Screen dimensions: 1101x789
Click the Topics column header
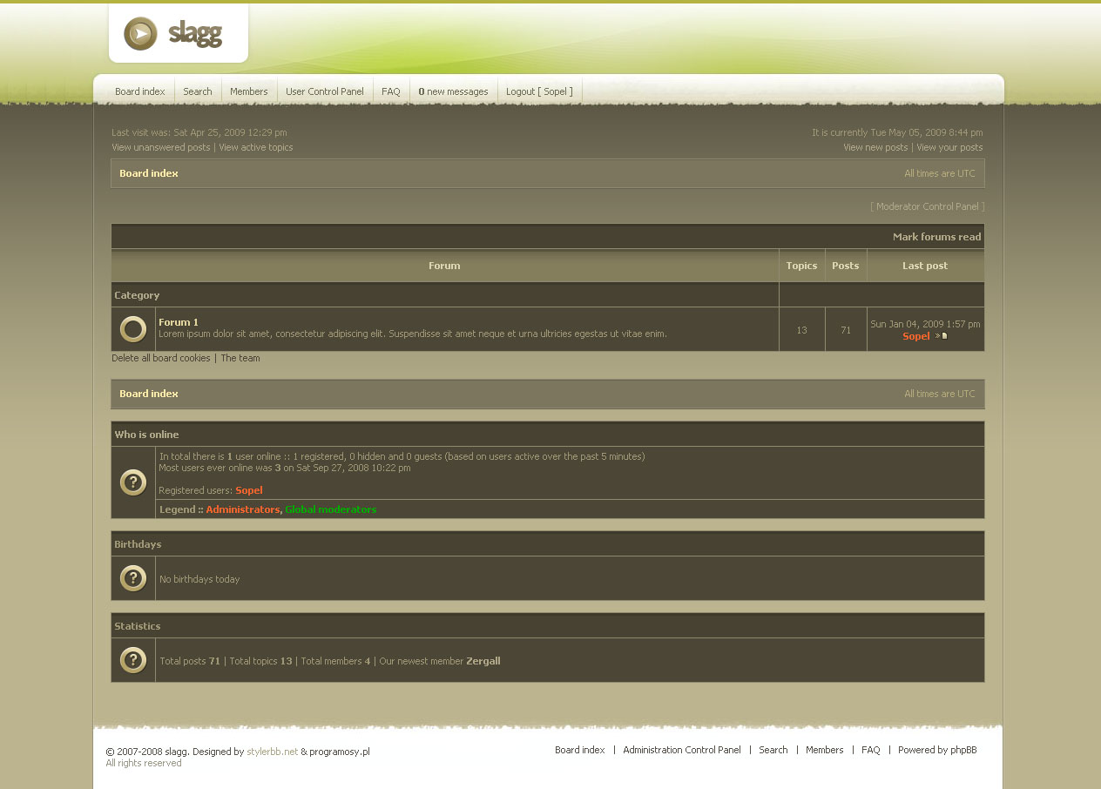[x=801, y=266]
